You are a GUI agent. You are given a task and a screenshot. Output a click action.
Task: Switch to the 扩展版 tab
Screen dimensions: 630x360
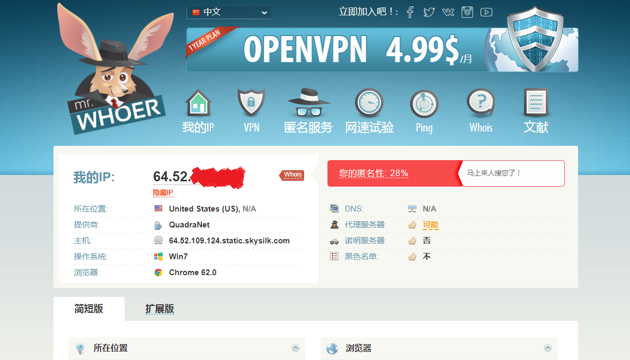159,309
